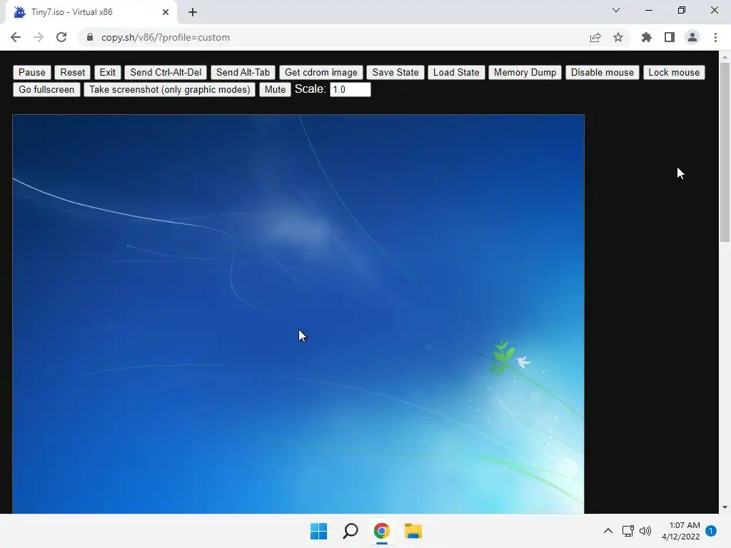Take screenshot of graphic mode
This screenshot has width=731, height=548.
(170, 89)
